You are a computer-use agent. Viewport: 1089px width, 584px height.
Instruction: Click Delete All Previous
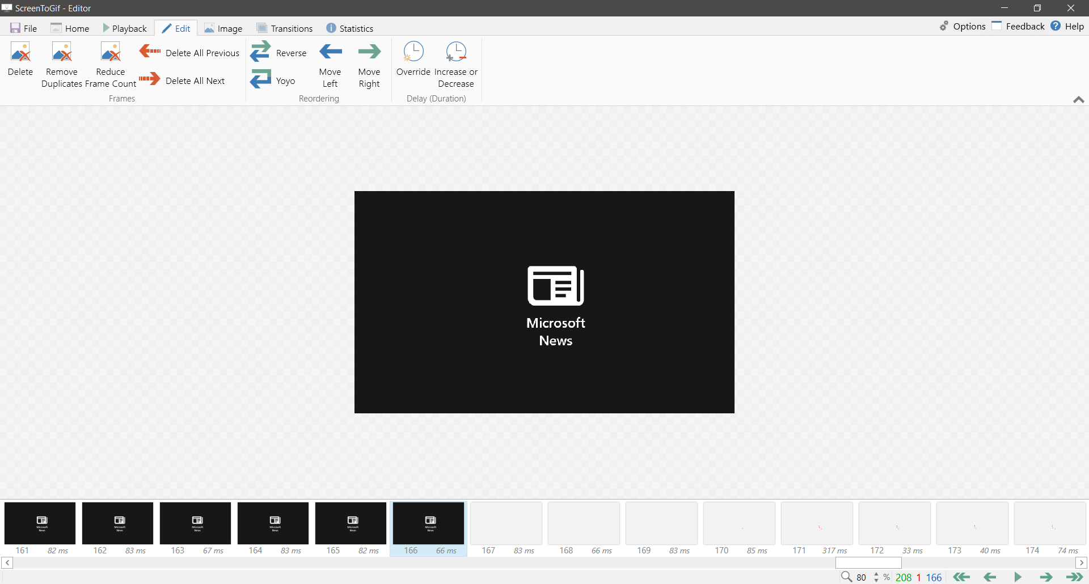pyautogui.click(x=189, y=53)
